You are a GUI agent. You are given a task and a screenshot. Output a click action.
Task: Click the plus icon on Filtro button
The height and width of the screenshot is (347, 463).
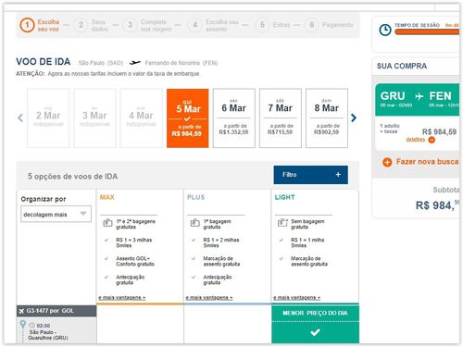(338, 175)
